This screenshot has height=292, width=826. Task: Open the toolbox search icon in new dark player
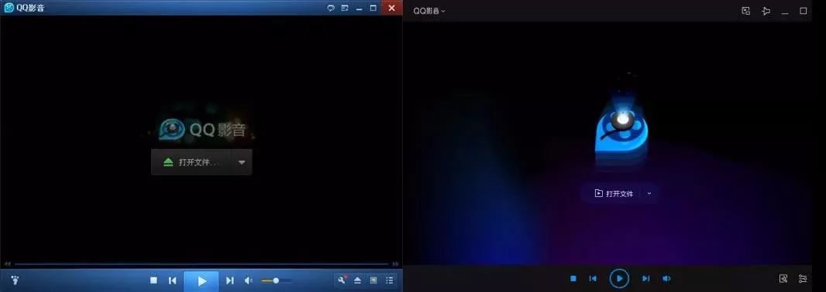[x=783, y=278]
